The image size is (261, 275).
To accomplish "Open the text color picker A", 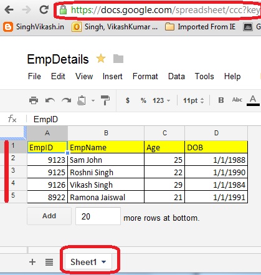I will click(x=253, y=100).
